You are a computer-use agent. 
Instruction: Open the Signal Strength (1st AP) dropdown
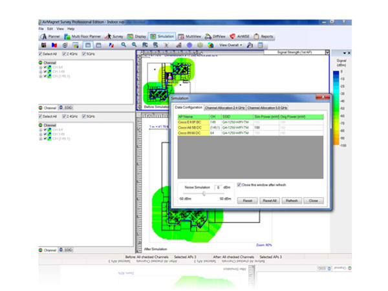click(x=327, y=52)
